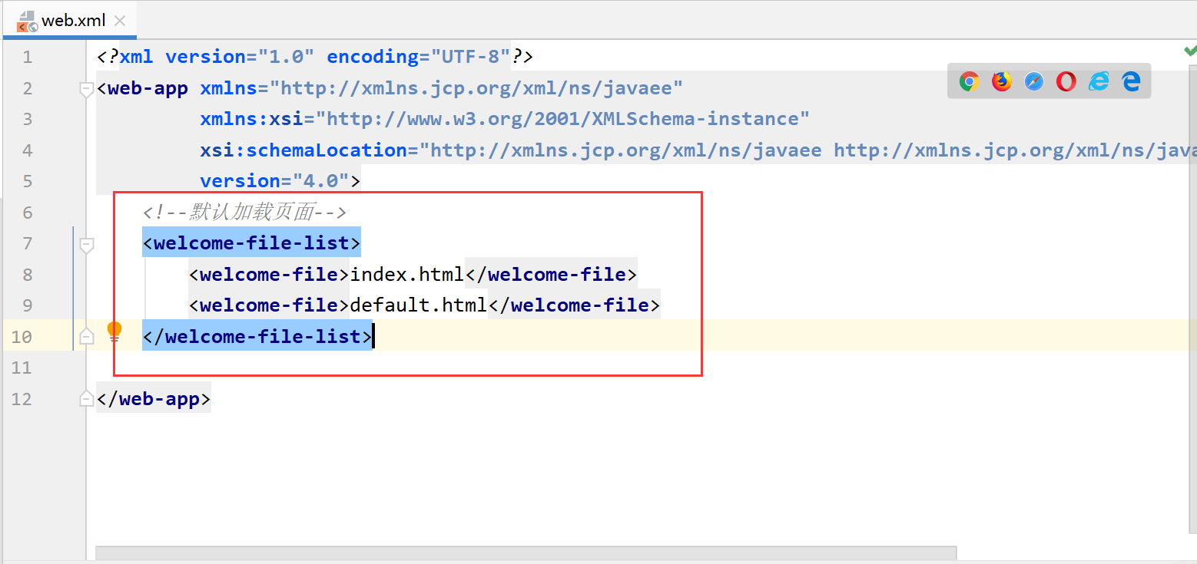
Task: Open web.xml preview in Internet Explorer
Action: click(x=1099, y=81)
